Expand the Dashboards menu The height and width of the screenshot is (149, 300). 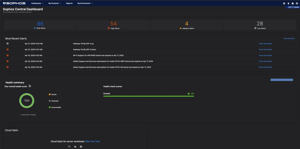(x=37, y=3)
